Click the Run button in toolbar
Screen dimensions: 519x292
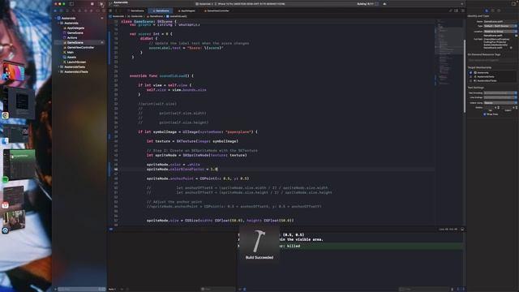point(101,4)
